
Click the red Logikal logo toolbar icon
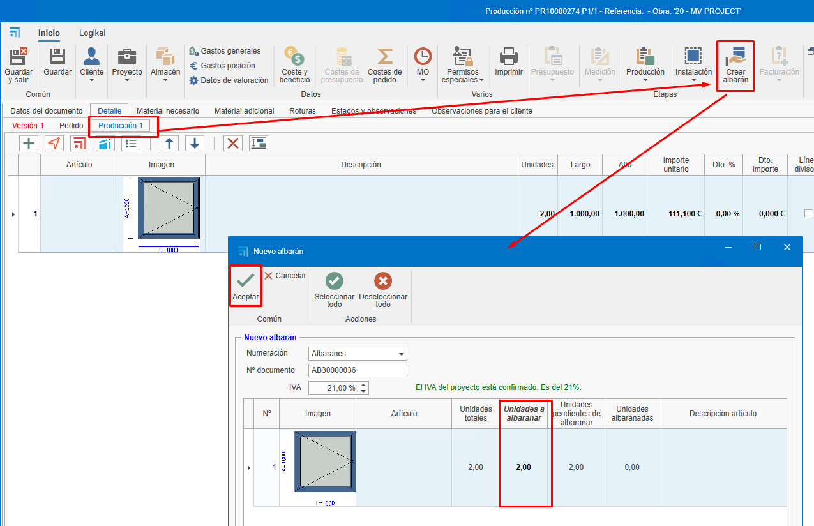[80, 143]
